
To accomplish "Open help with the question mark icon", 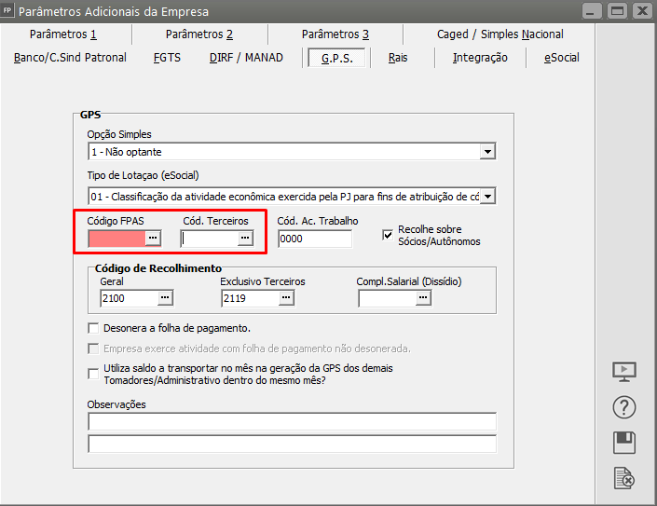I will pyautogui.click(x=623, y=407).
